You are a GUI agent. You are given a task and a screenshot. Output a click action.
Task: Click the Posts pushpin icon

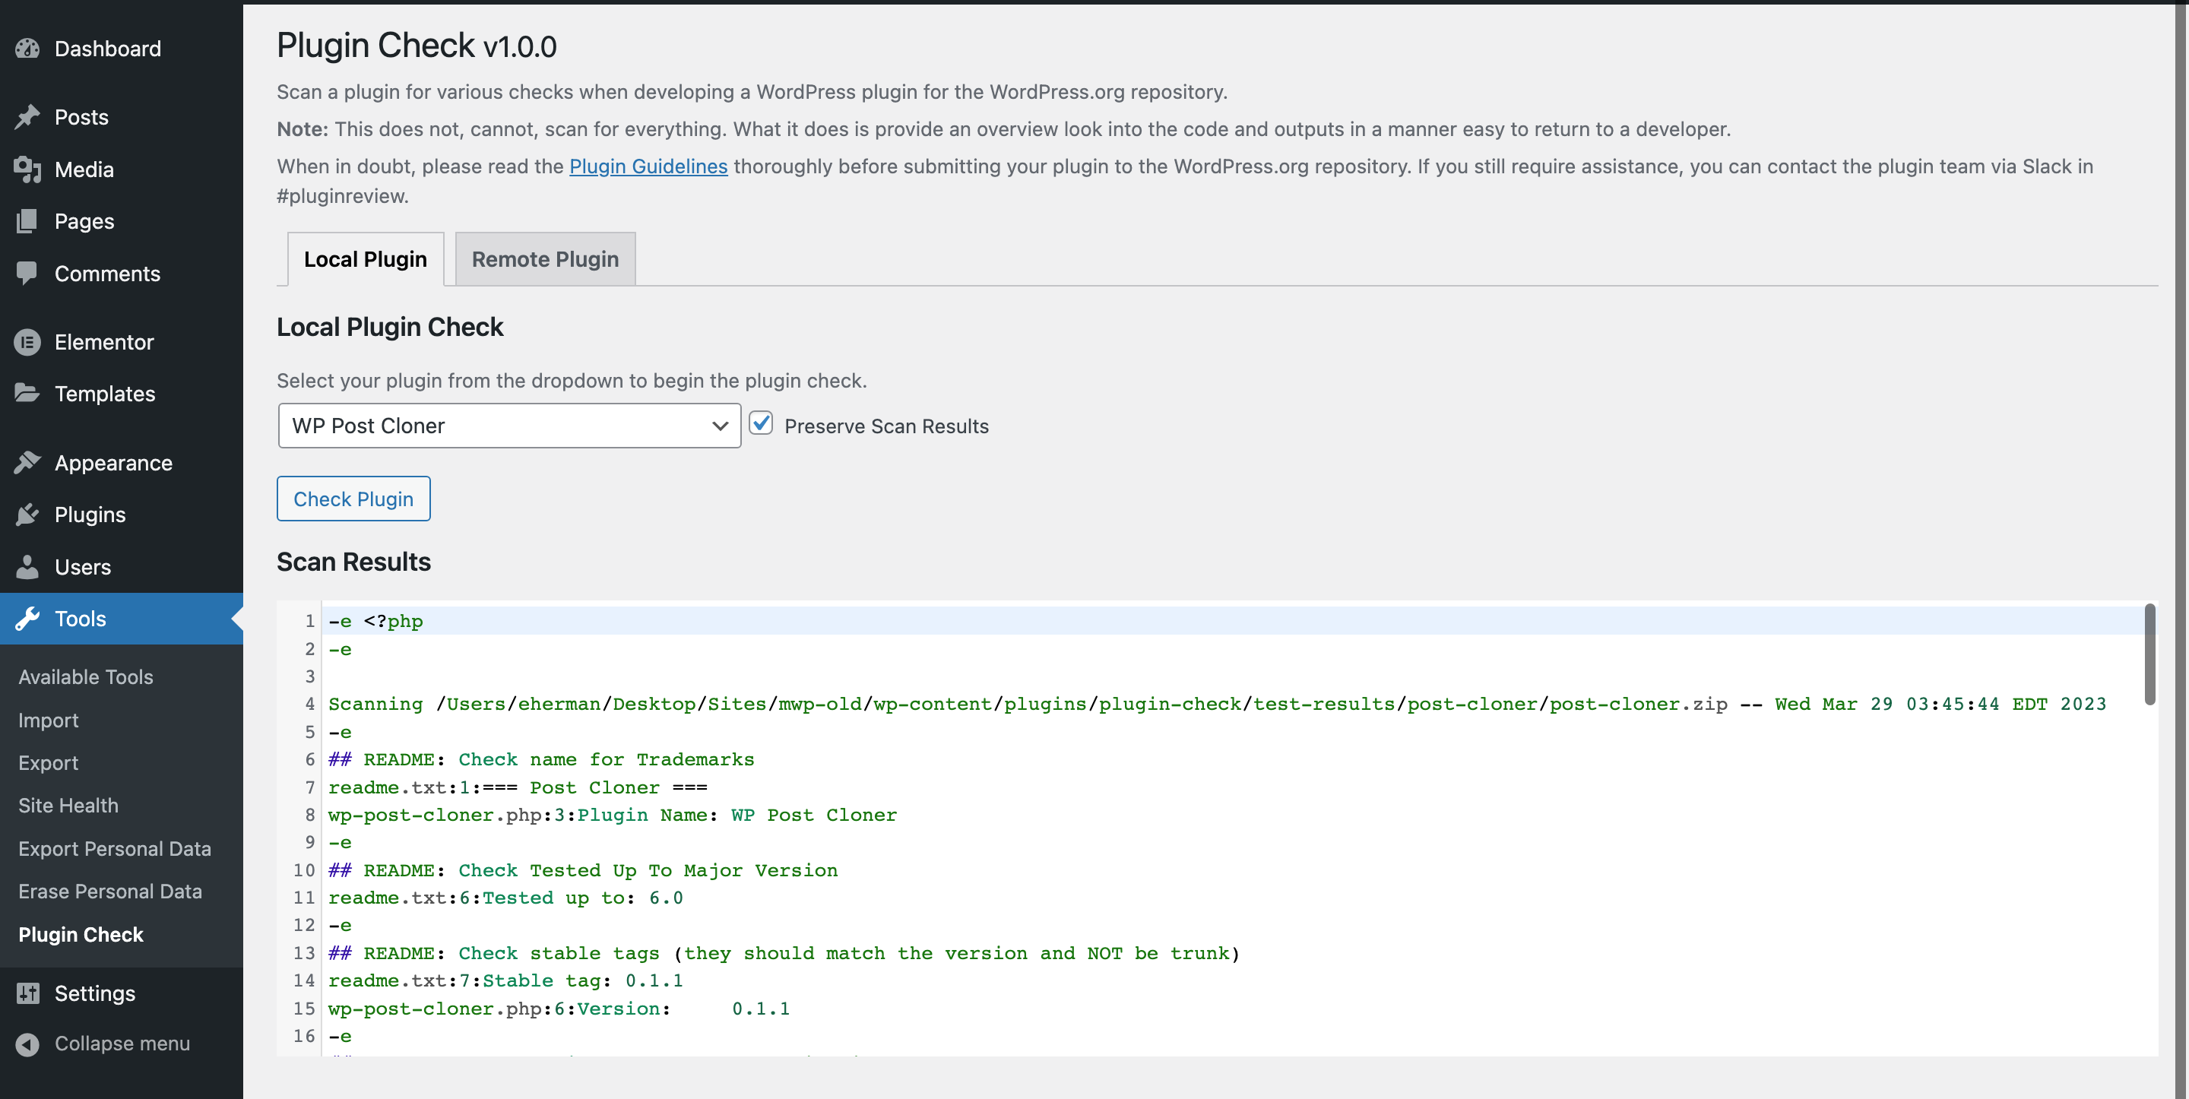(x=27, y=116)
